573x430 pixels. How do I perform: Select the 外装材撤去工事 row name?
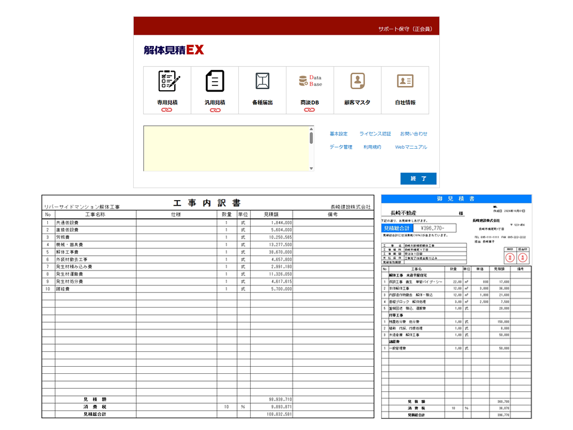click(x=72, y=259)
